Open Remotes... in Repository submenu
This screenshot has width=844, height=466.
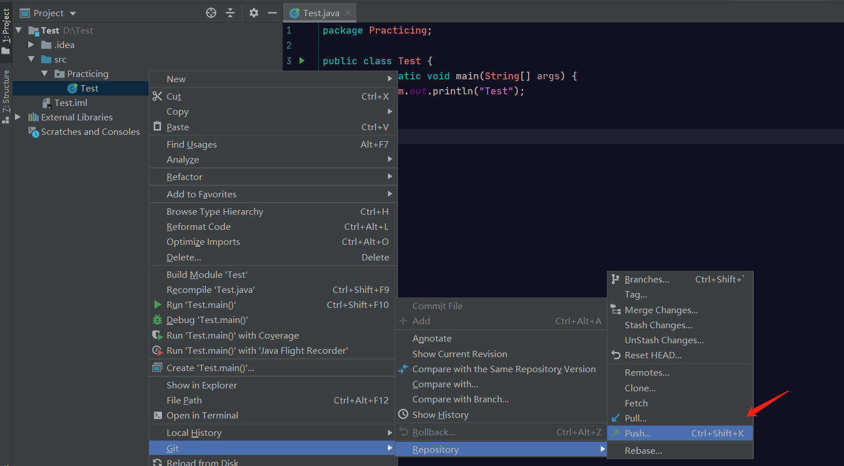[680, 372]
